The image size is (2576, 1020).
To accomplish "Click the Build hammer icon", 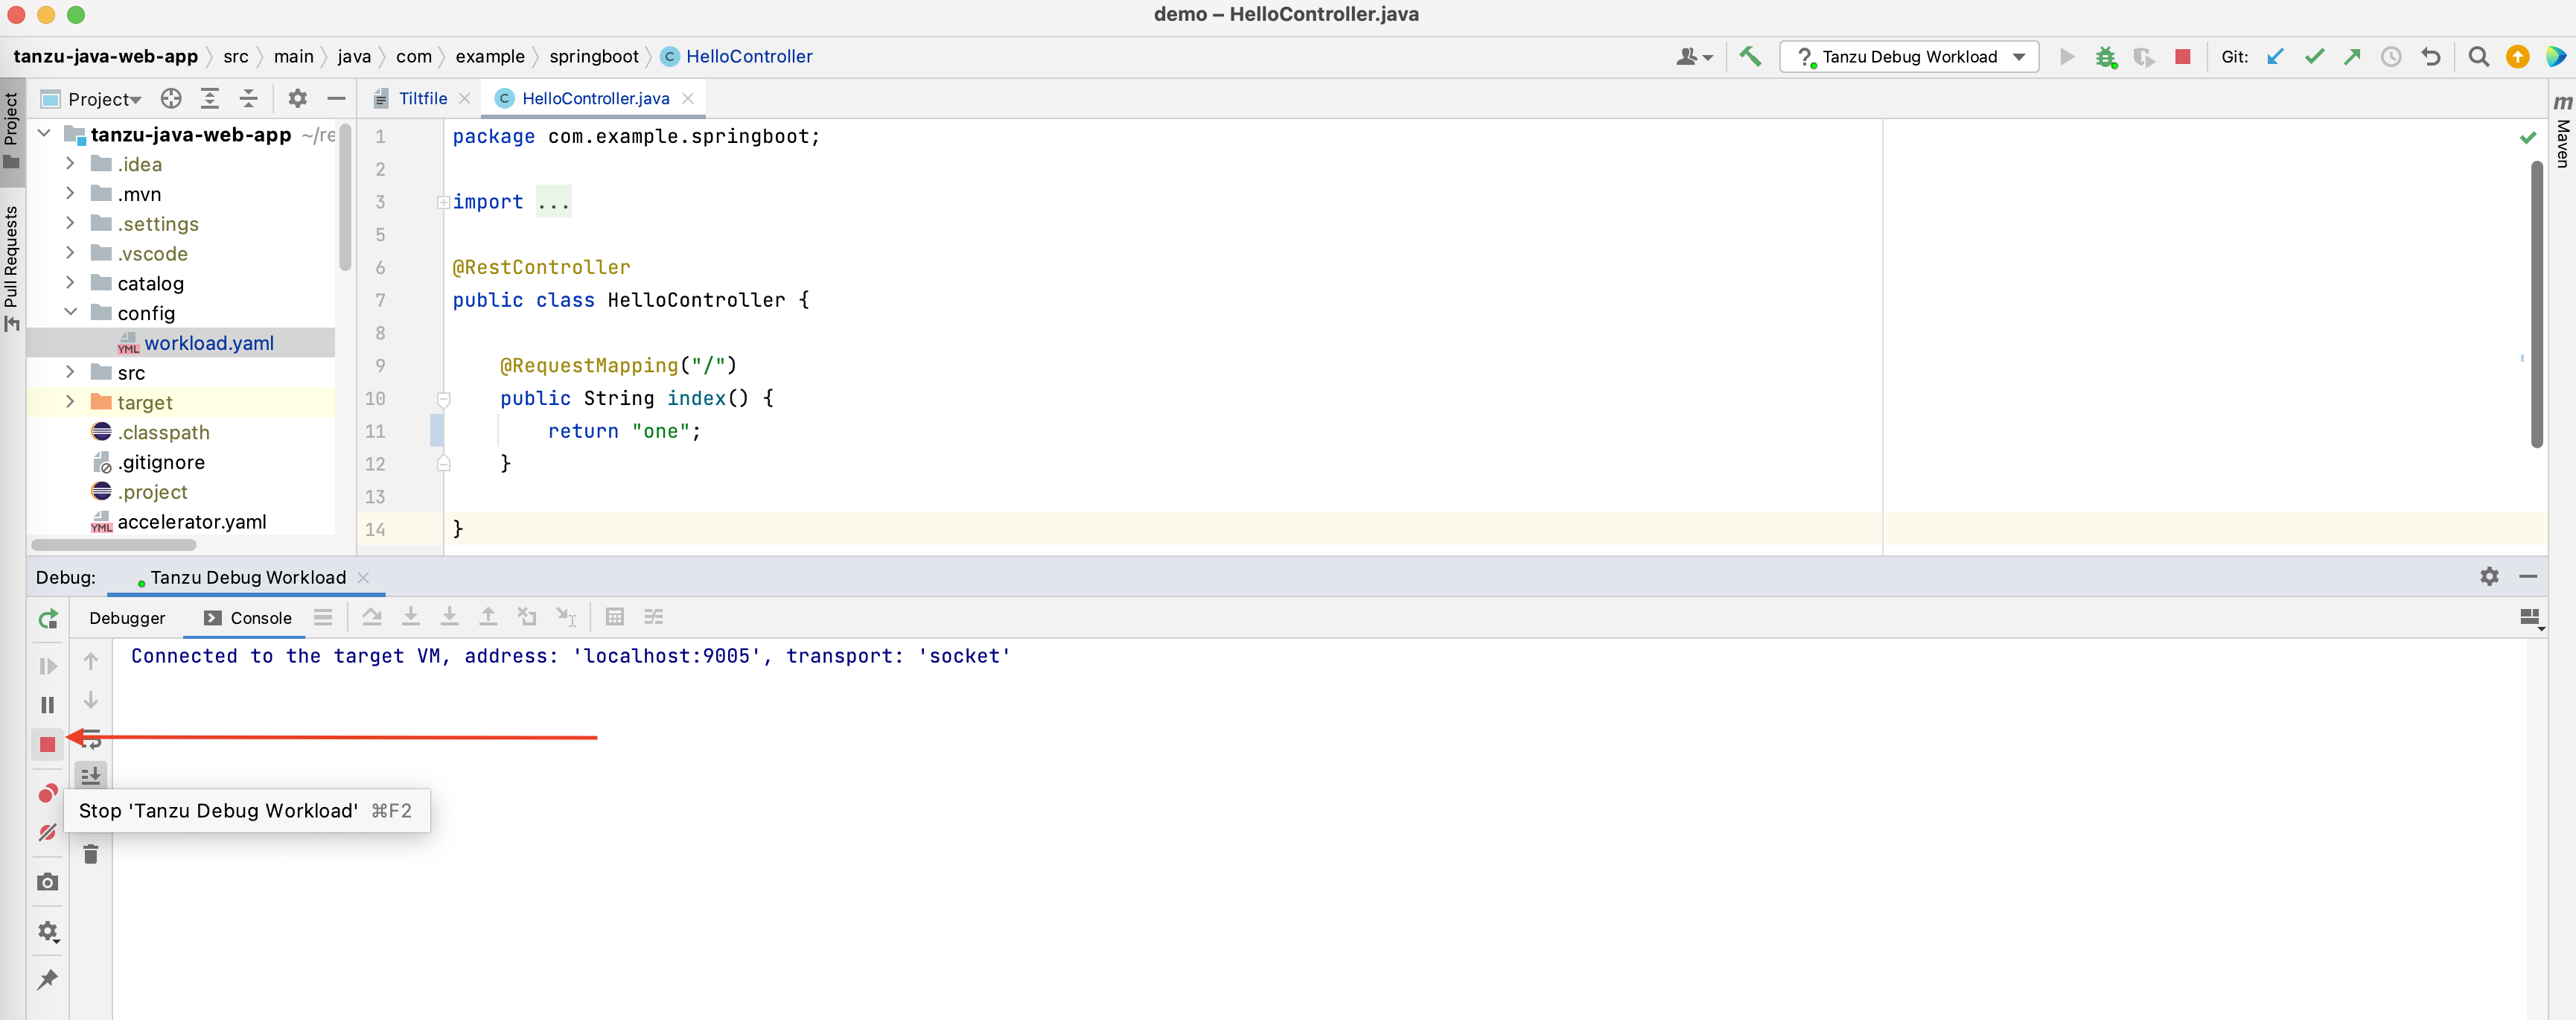I will (1750, 57).
